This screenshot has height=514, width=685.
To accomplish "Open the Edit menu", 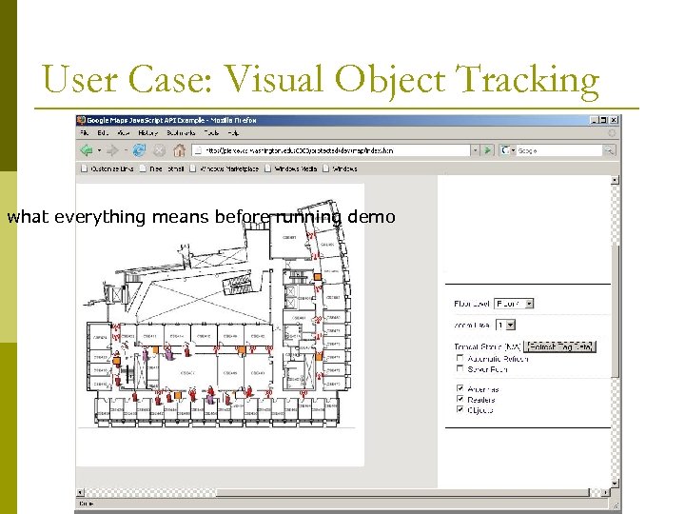I will [x=103, y=133].
